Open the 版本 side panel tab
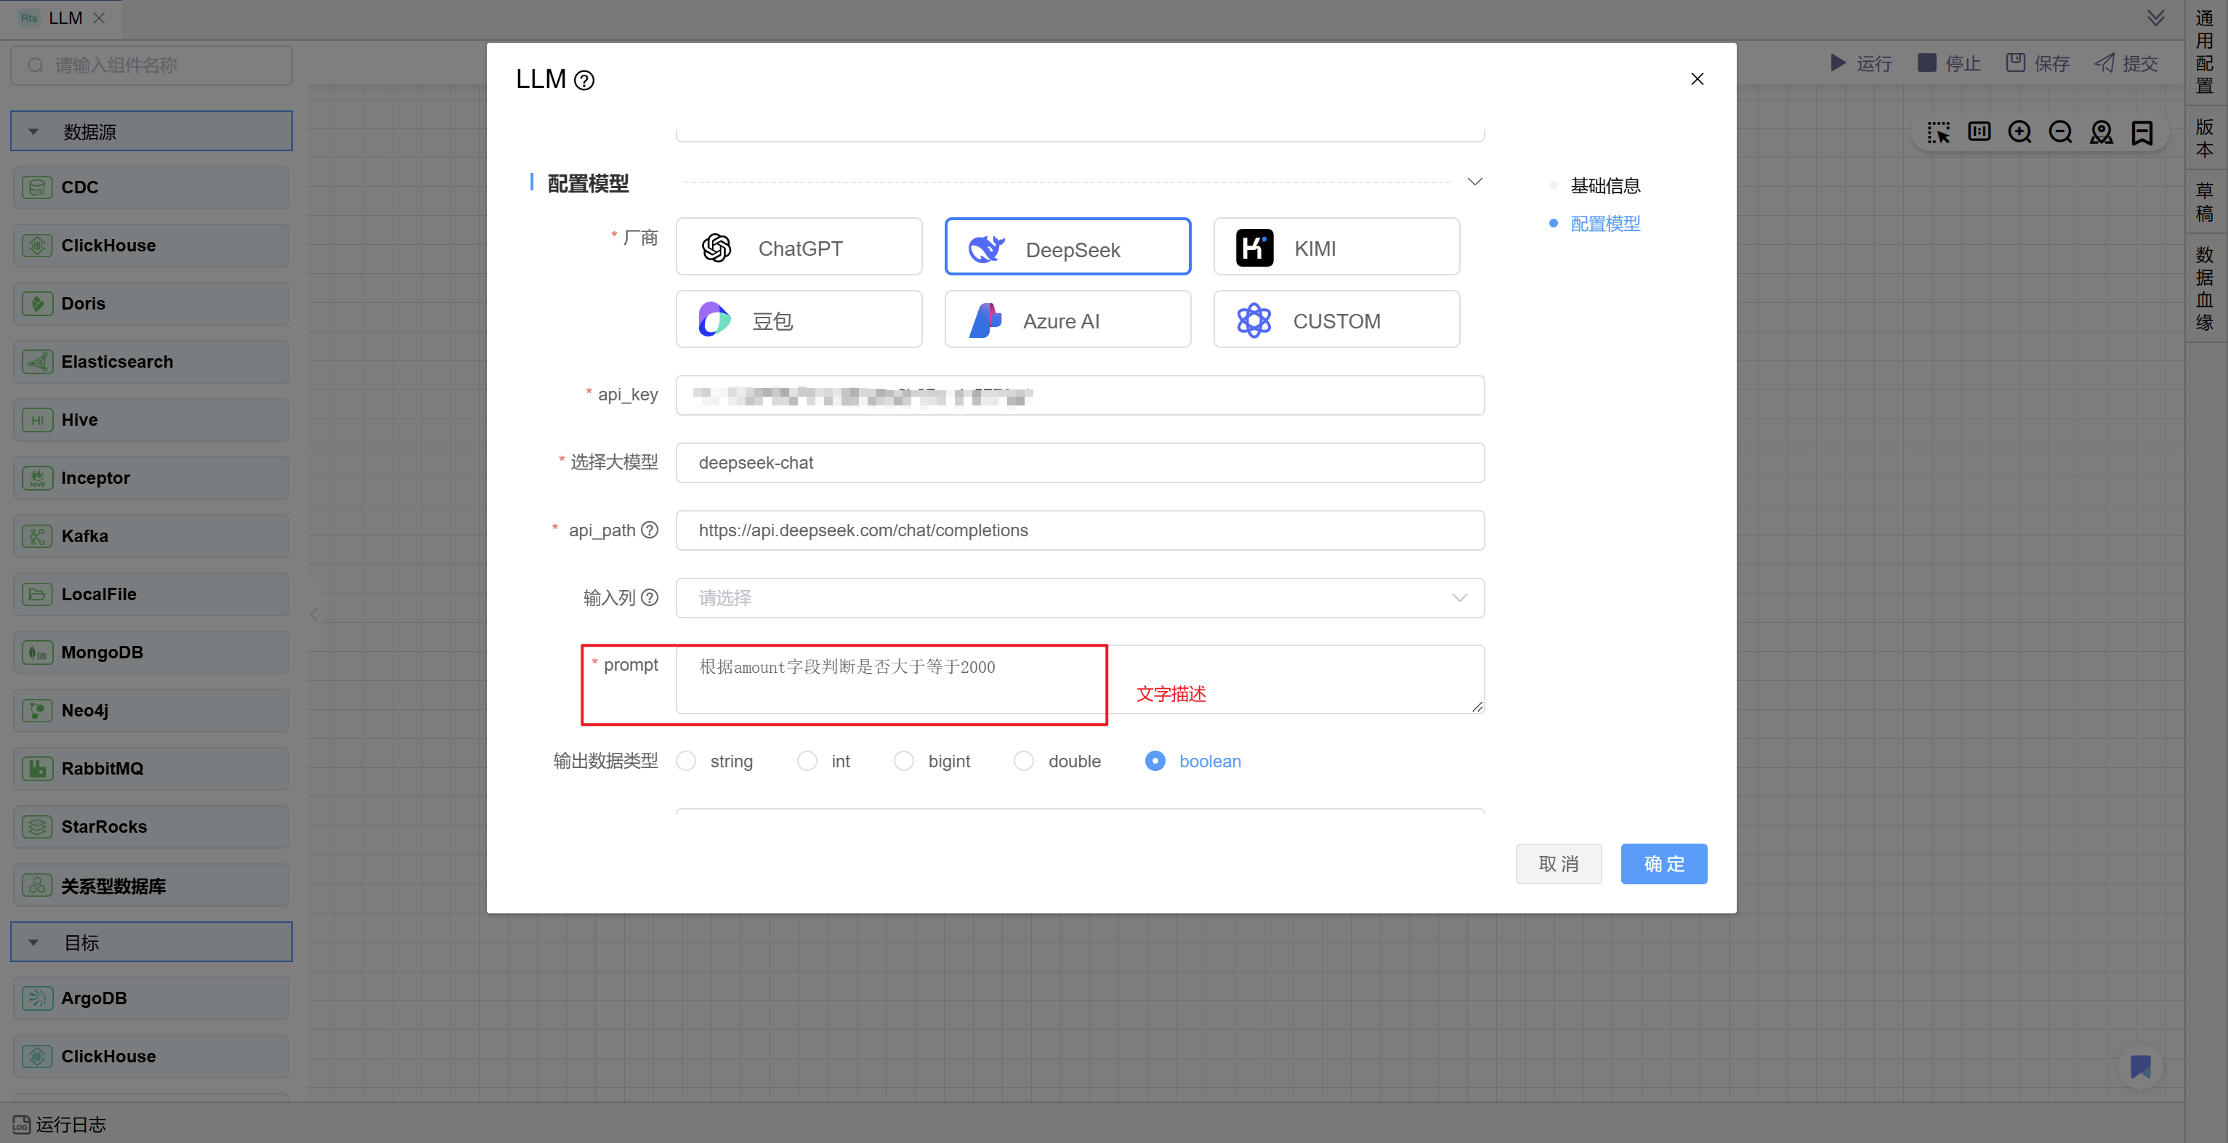The image size is (2228, 1143). tap(2204, 138)
